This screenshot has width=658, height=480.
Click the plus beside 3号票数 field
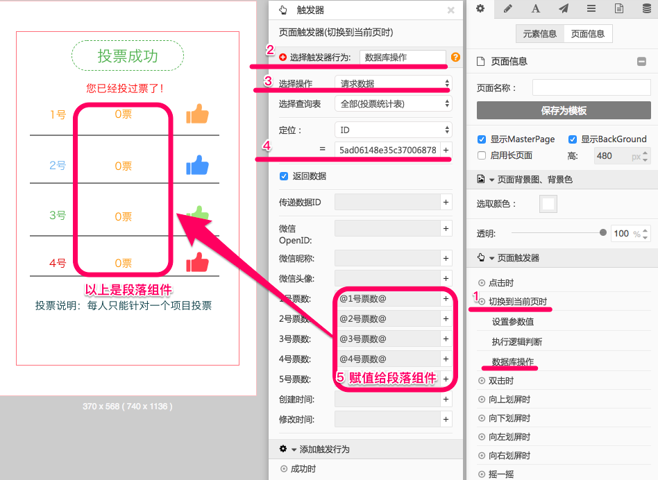(446, 338)
